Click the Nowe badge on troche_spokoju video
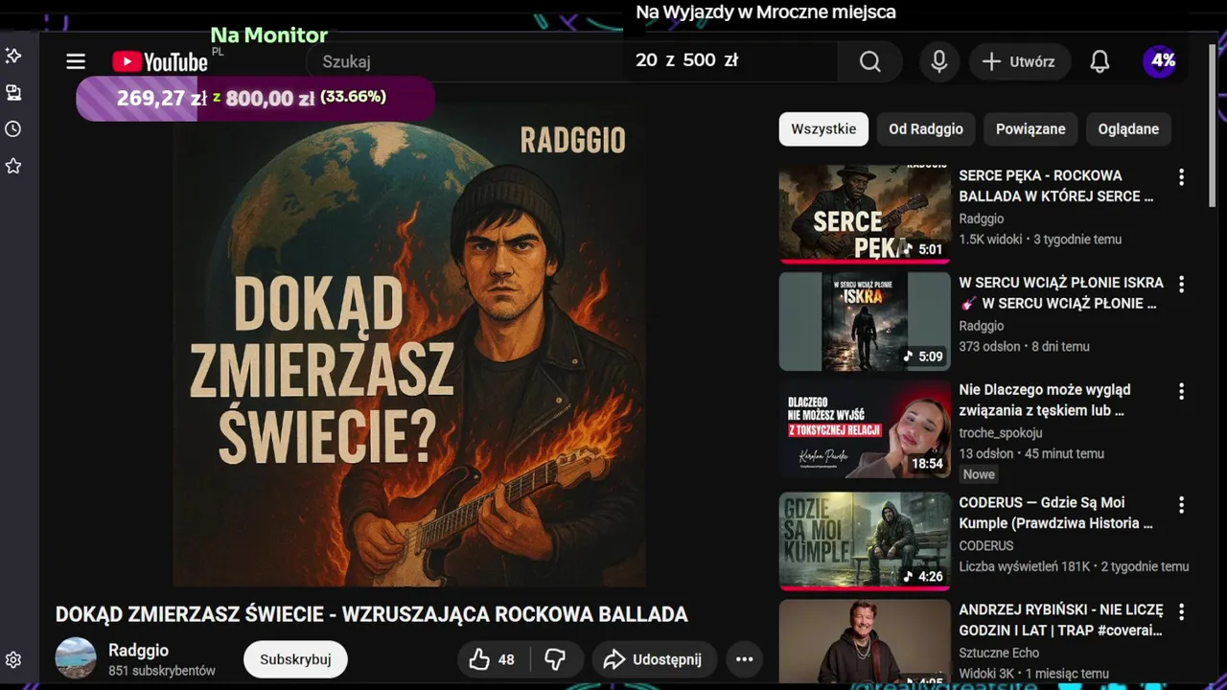 click(x=979, y=474)
